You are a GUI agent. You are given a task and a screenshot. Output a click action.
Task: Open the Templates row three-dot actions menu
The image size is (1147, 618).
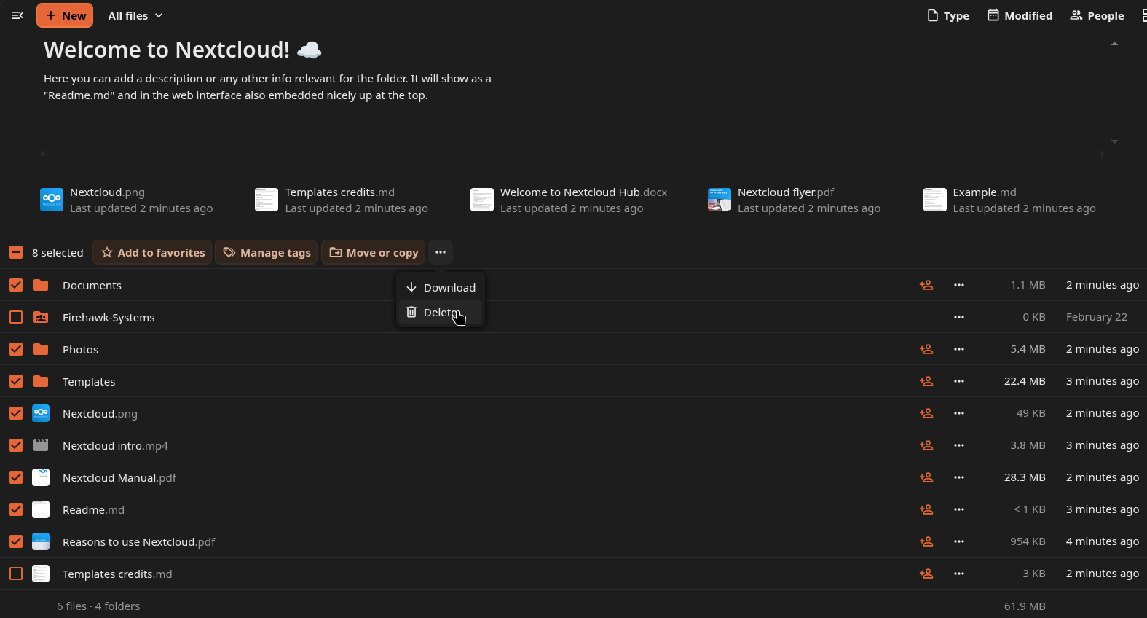point(959,381)
